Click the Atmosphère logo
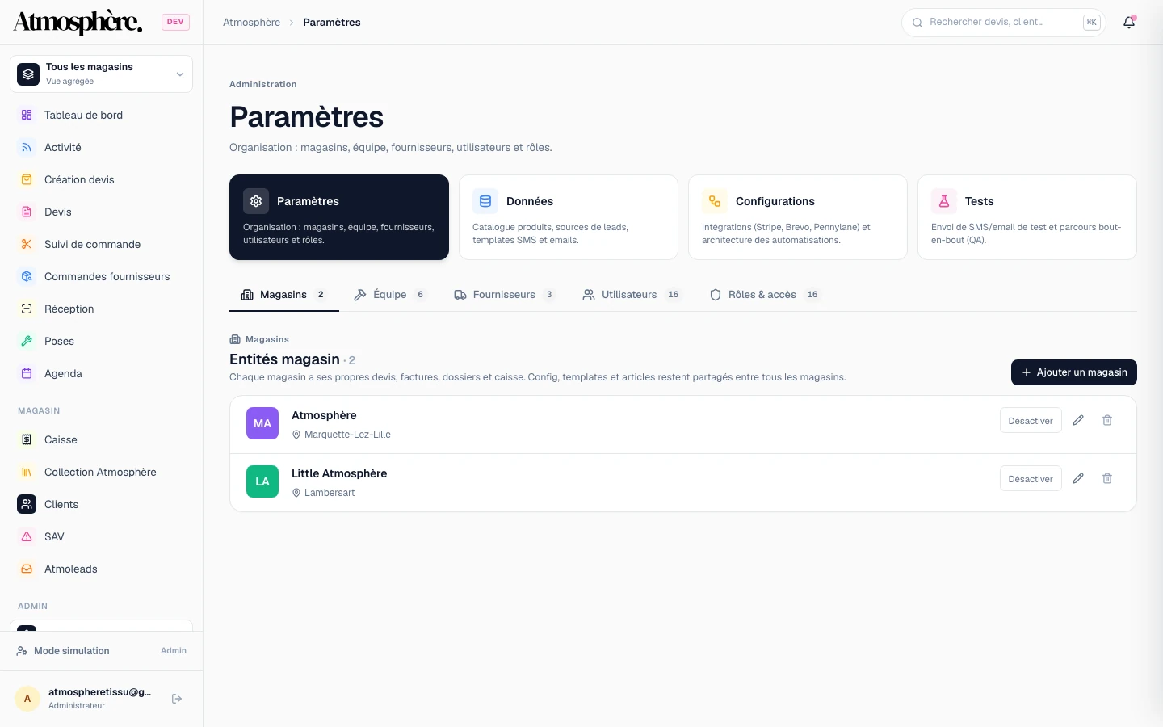This screenshot has height=727, width=1163. pyautogui.click(x=78, y=22)
